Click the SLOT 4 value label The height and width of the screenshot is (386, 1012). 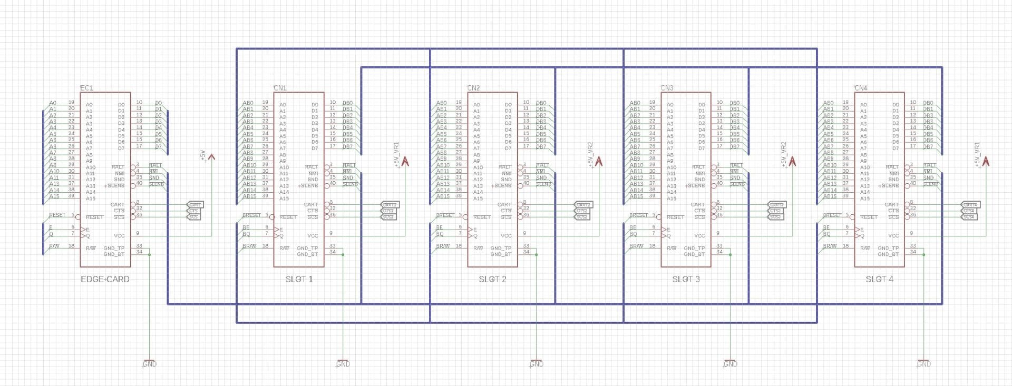tap(879, 279)
